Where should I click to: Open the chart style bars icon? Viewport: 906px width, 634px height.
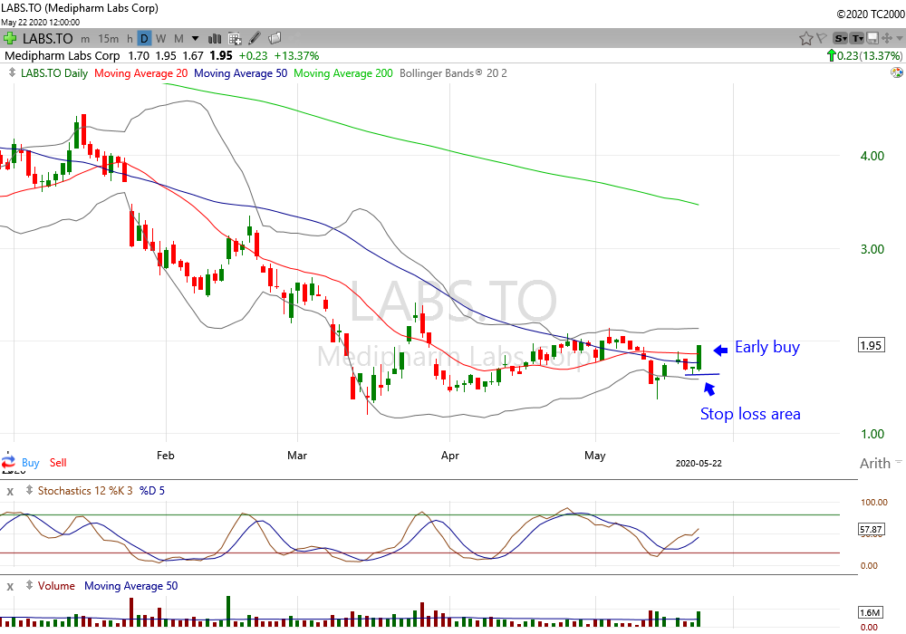(x=215, y=39)
